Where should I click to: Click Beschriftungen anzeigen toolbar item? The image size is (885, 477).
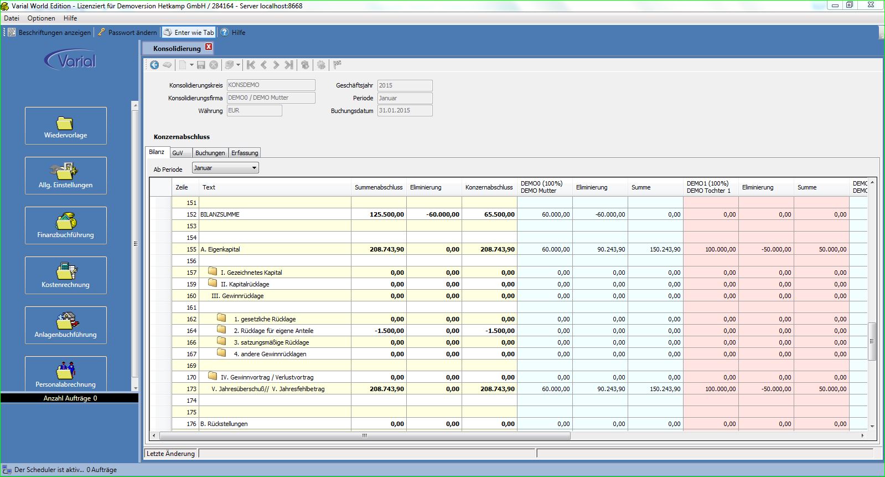pos(49,32)
